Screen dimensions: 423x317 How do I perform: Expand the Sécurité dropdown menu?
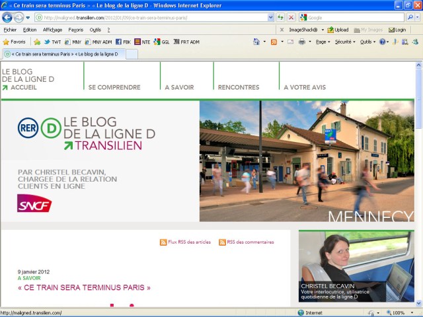pos(345,42)
